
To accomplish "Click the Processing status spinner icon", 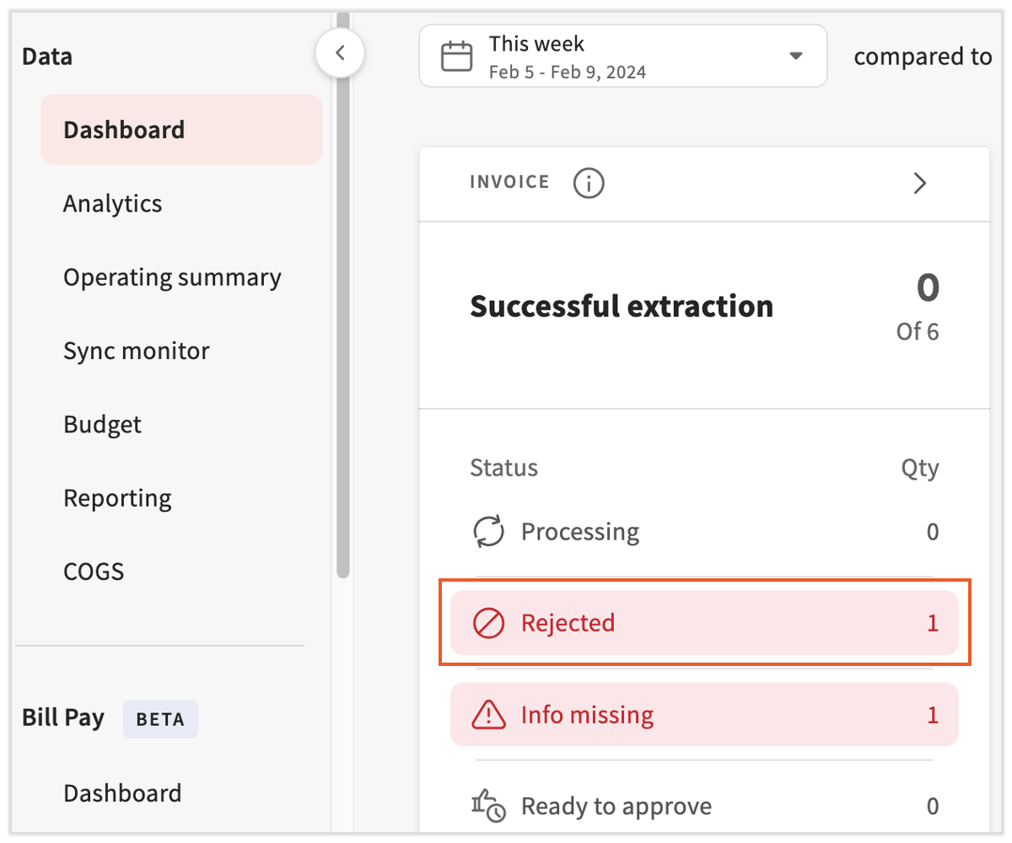I will pos(487,531).
